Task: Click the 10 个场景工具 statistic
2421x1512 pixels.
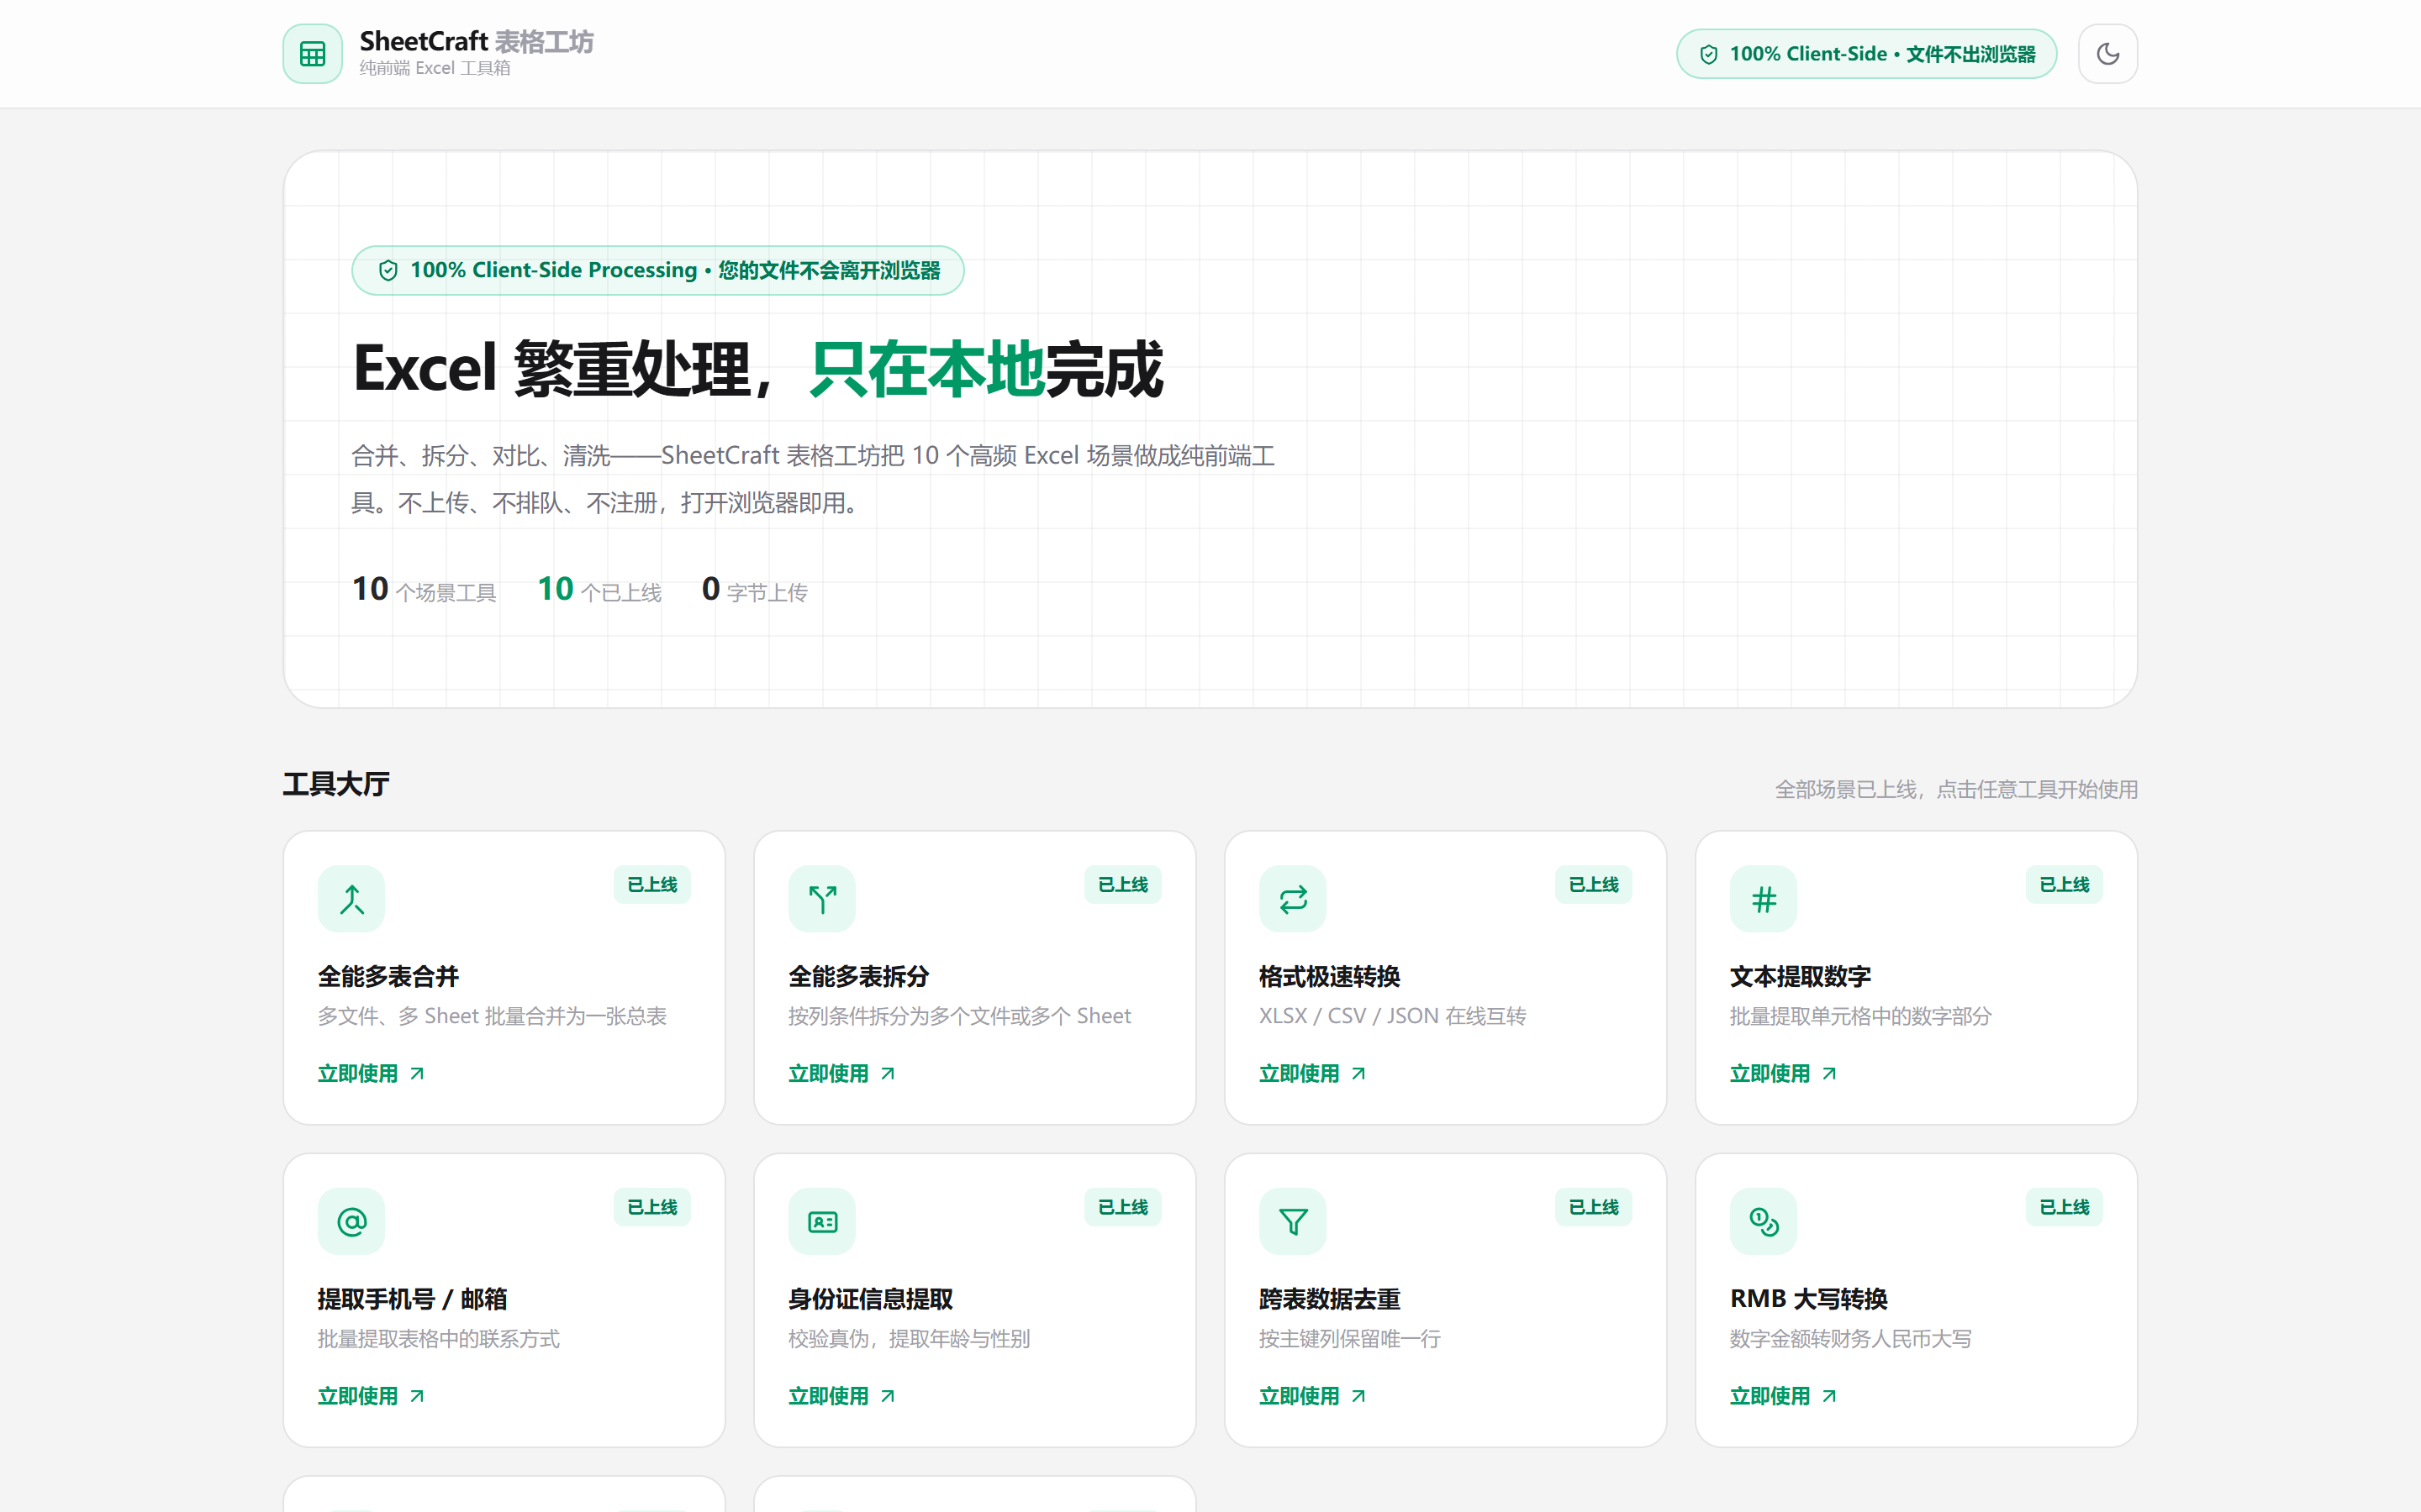Action: click(x=425, y=590)
